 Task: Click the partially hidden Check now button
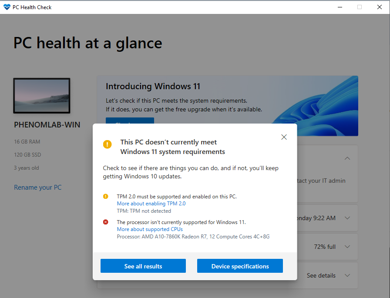[130, 121]
